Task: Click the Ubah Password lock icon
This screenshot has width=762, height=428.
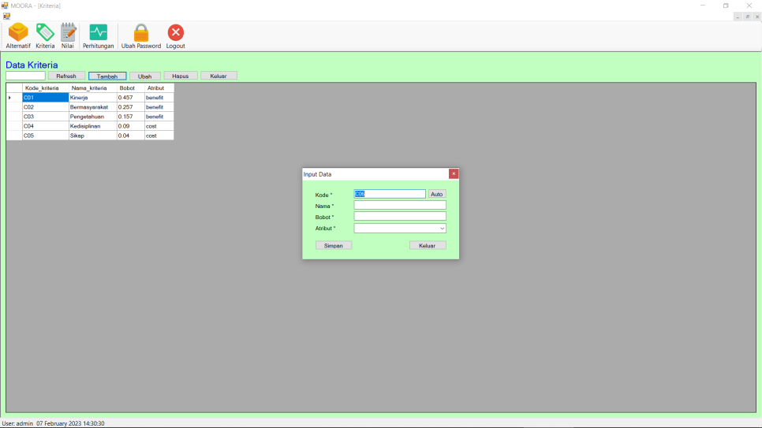Action: point(141,33)
